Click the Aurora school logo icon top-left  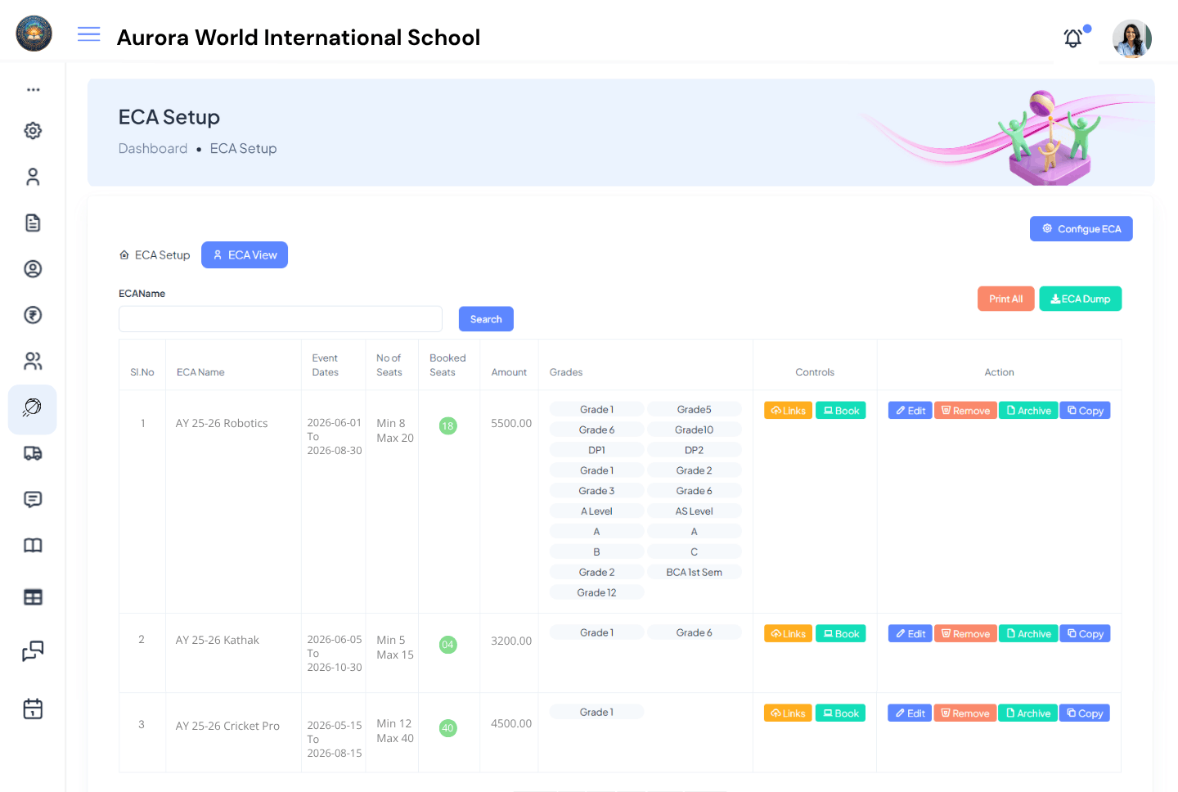point(34,34)
